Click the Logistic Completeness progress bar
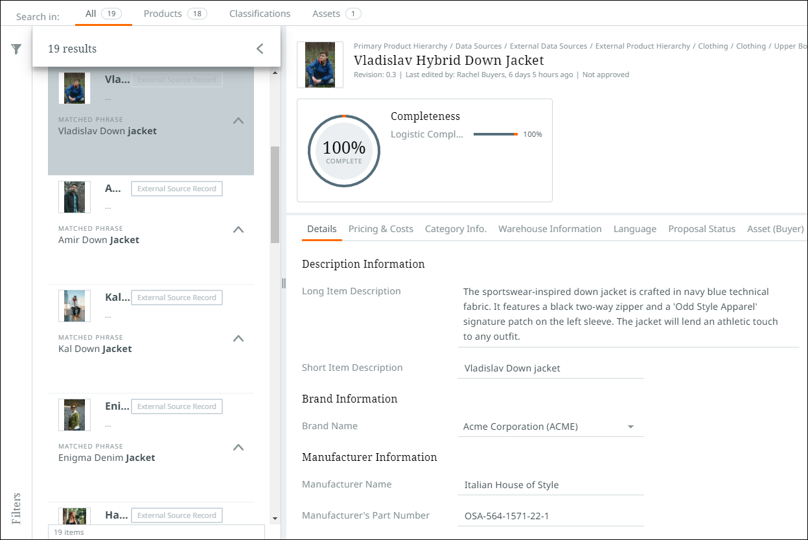Image resolution: width=808 pixels, height=540 pixels. [495, 134]
